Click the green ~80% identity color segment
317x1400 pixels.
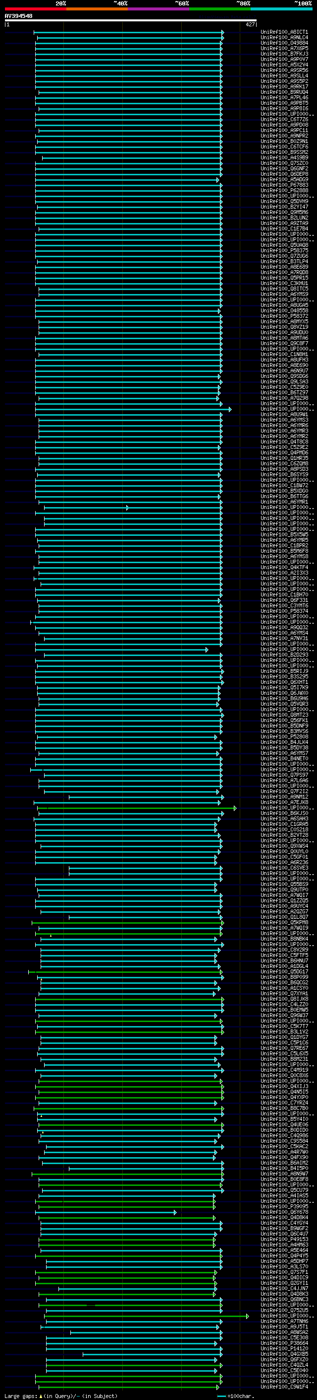(x=220, y=9)
